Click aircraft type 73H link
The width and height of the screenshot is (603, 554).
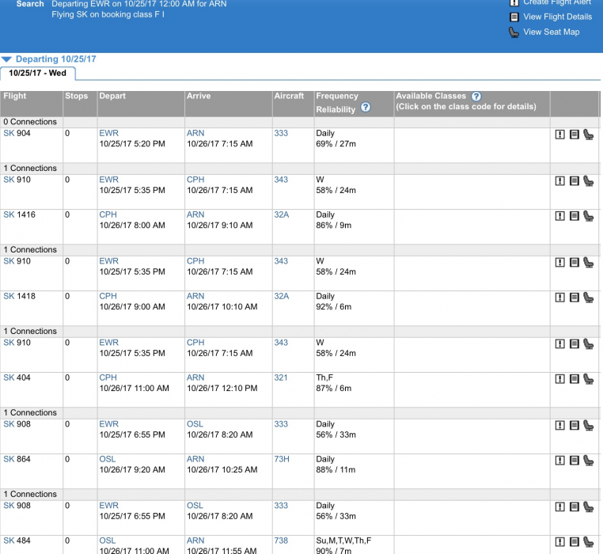tap(282, 459)
